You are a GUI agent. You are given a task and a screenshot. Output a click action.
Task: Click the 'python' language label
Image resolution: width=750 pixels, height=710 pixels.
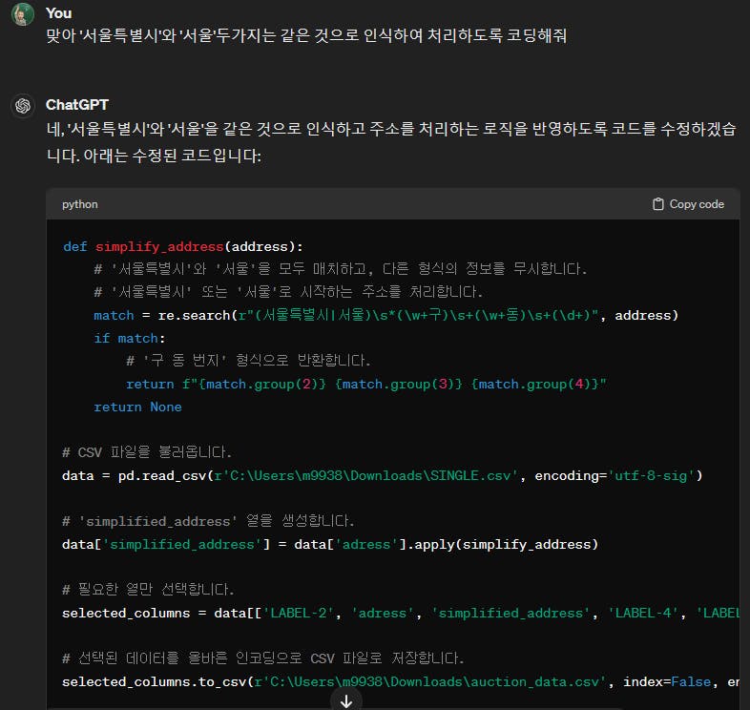click(80, 204)
